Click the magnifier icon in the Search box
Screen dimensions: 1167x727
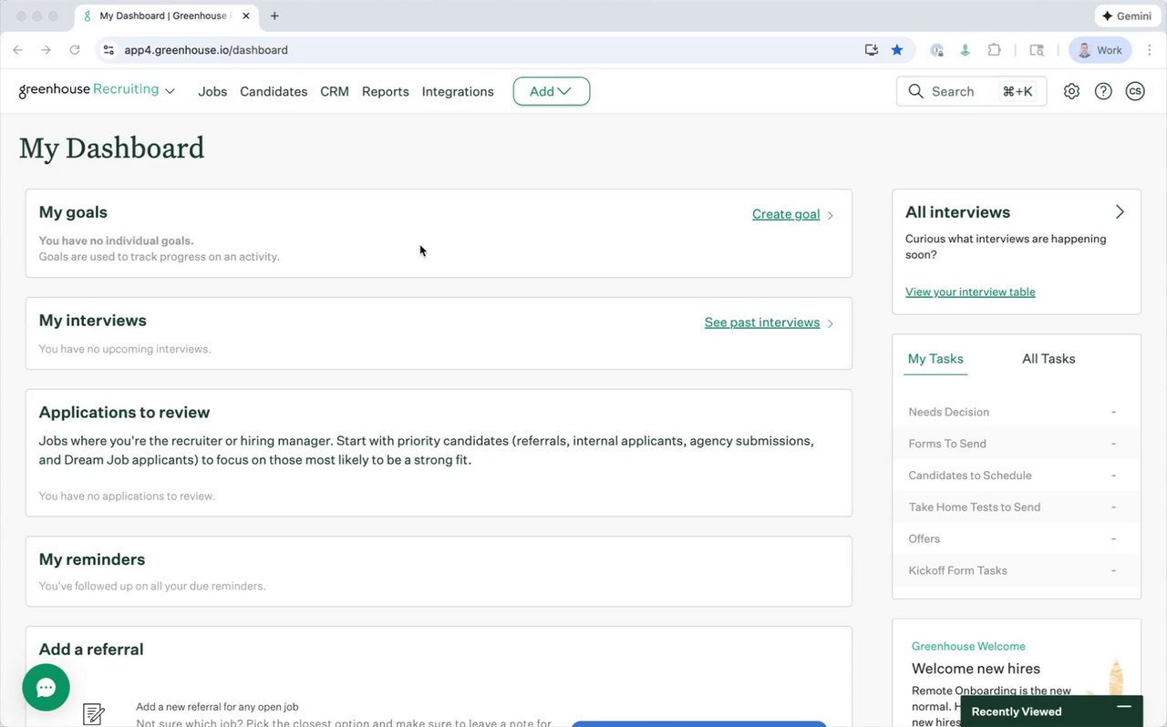[915, 91]
